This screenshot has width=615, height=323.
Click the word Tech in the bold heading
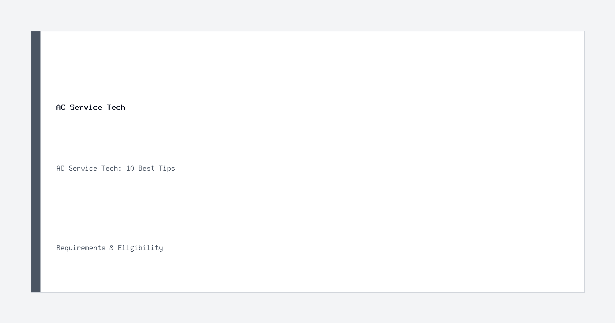coord(116,107)
